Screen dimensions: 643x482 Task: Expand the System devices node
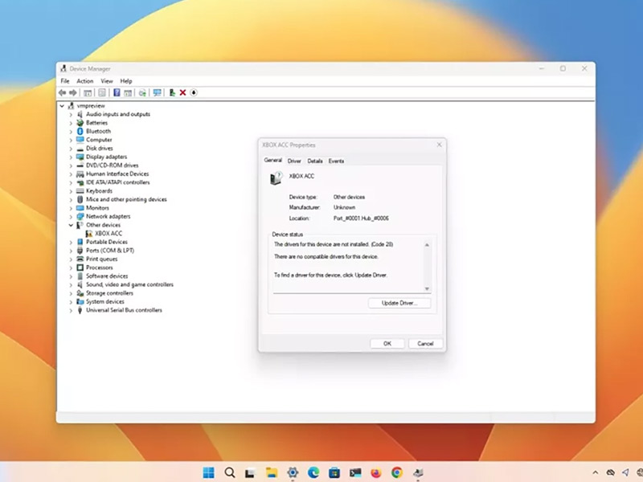point(71,302)
